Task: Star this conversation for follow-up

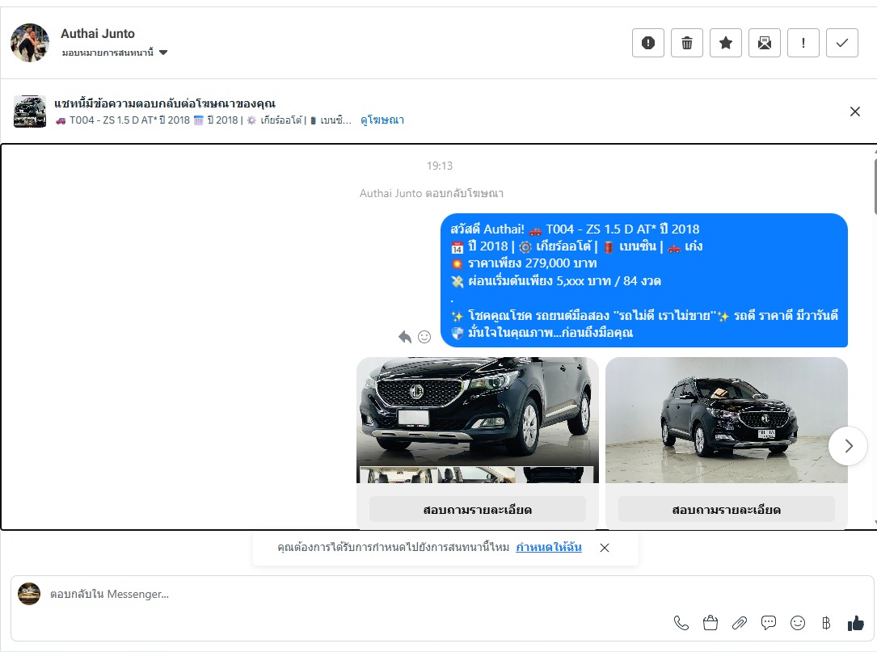Action: pyautogui.click(x=725, y=43)
